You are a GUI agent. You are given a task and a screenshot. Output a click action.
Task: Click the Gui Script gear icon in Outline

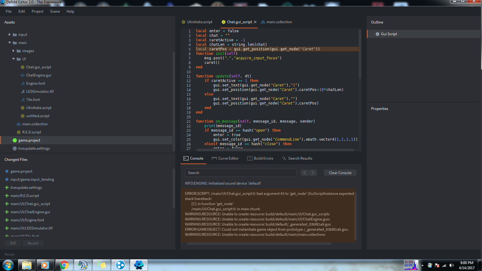377,34
